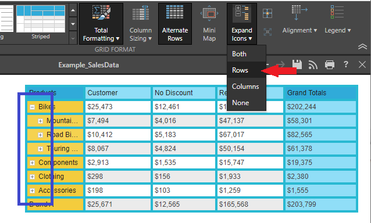Click the save disk icon
Viewport: 371px width, 223px height.
297,64
